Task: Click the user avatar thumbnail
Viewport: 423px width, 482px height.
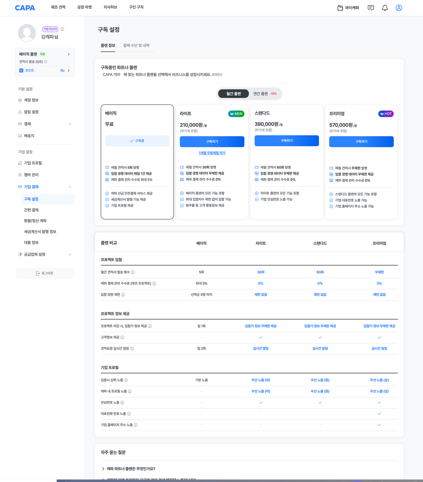Action: (x=27, y=33)
